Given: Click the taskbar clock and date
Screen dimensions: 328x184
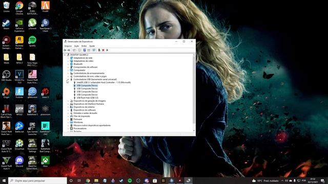Looking at the screenshot, I should (313, 180).
